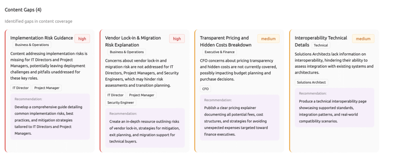Image resolution: width=396 pixels, height=159 pixels.
Task: Select the Security Engineer role tag
Action: [121, 102]
